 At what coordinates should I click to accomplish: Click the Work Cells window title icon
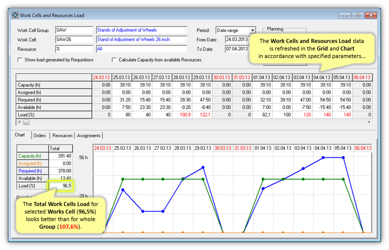point(15,15)
